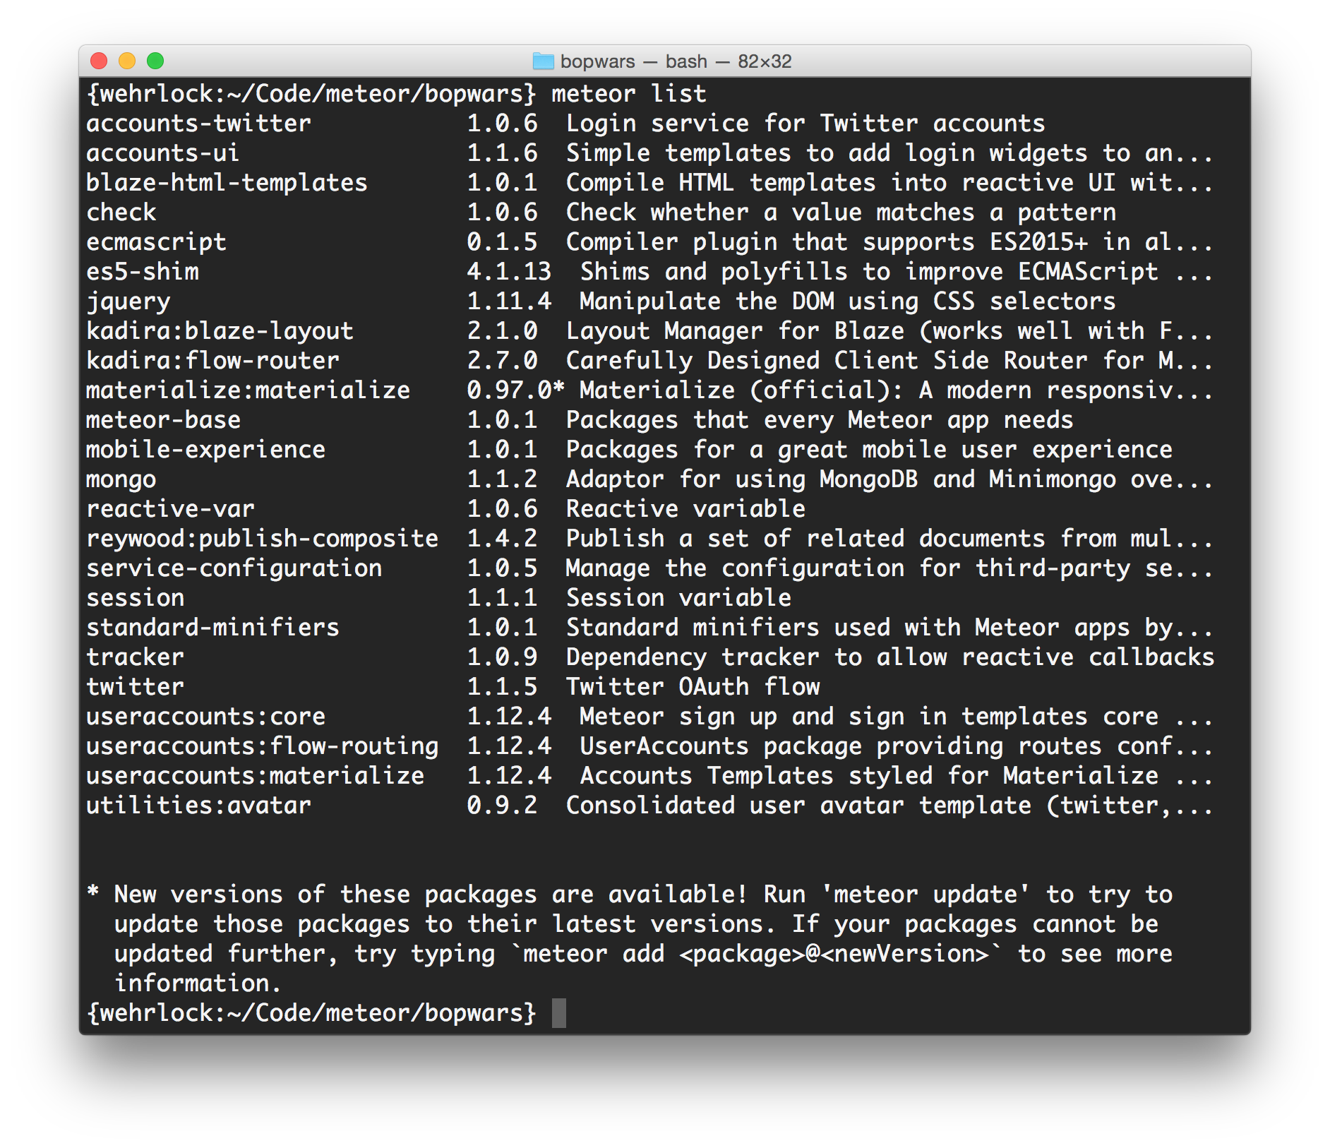This screenshot has height=1148, width=1330.
Task: Click version 2.7.0 of flow-router
Action: tap(502, 361)
